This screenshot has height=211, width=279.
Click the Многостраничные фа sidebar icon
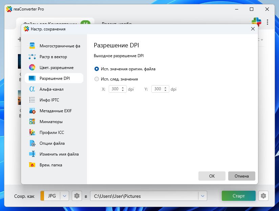tap(32, 46)
